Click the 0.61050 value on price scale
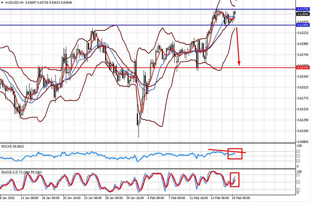311x202 pixels. [303, 131]
